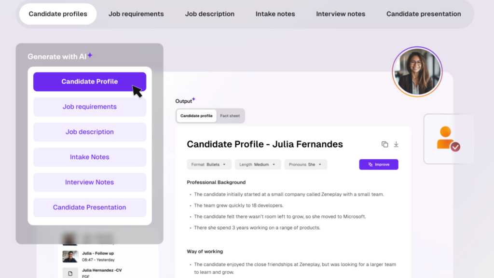Open the Job description top tab
This screenshot has width=494, height=278.
tap(209, 14)
